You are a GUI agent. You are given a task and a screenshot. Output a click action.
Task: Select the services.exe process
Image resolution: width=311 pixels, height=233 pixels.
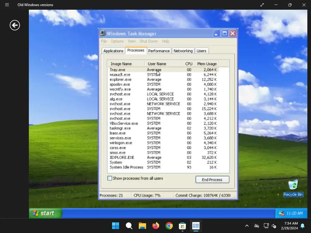pos(163,138)
